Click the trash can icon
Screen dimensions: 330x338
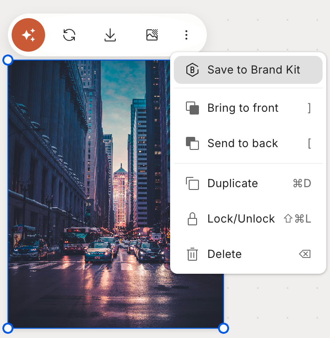coord(192,254)
